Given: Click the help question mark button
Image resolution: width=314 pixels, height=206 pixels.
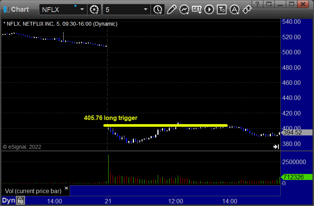Looking at the screenshot, I should coord(257,4).
